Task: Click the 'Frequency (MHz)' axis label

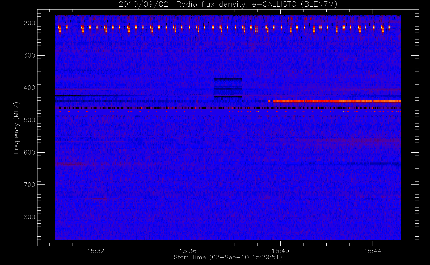Action: pyautogui.click(x=16, y=128)
